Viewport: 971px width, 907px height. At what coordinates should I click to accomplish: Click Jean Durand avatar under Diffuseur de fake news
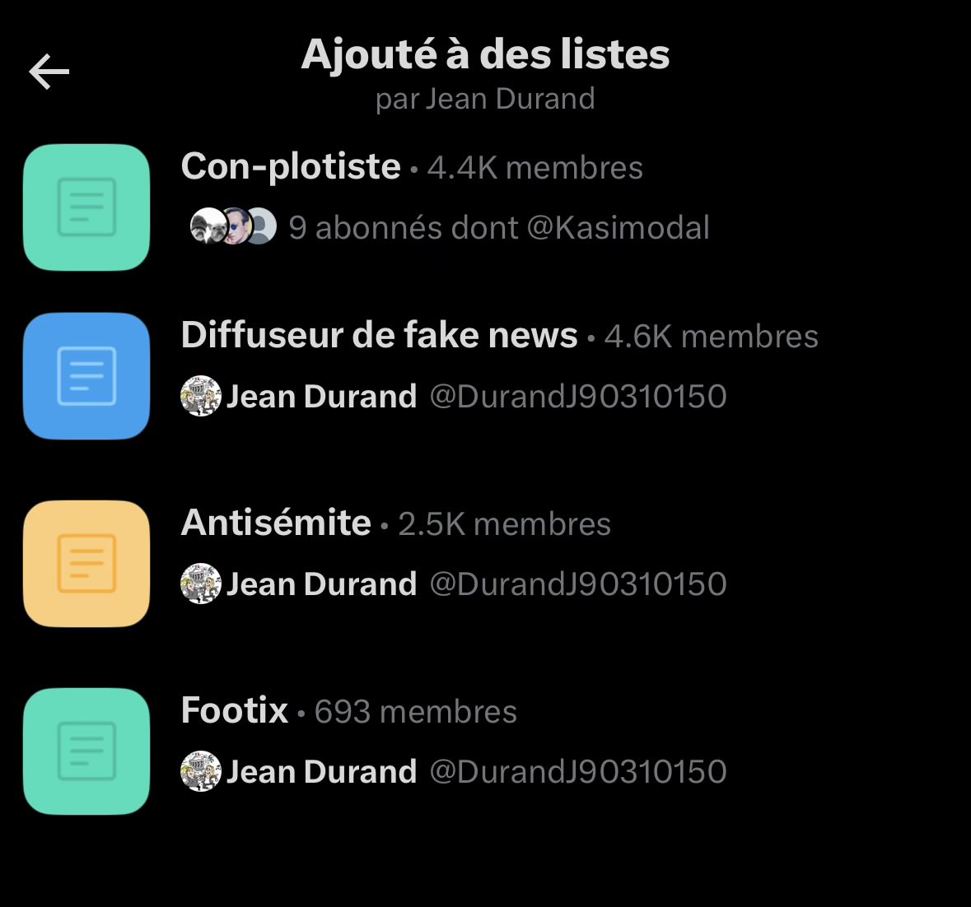pos(201,395)
